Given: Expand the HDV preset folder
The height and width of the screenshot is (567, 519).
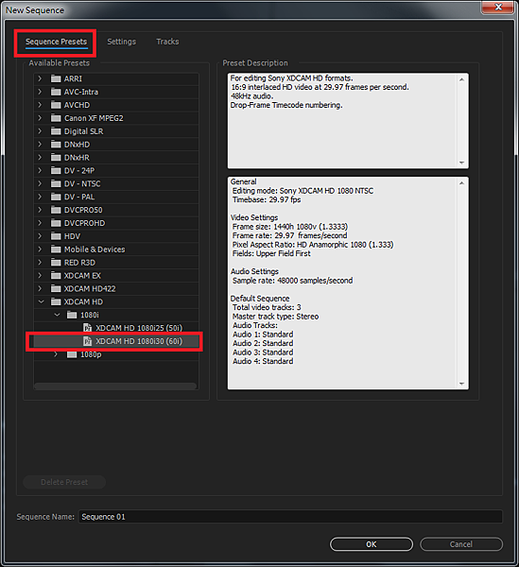Looking at the screenshot, I should click(40, 236).
